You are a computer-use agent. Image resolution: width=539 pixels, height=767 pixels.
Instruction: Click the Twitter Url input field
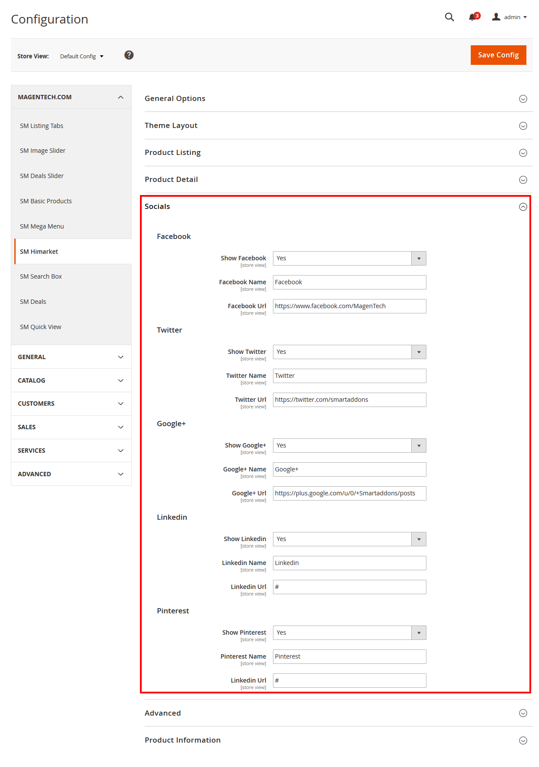(349, 400)
